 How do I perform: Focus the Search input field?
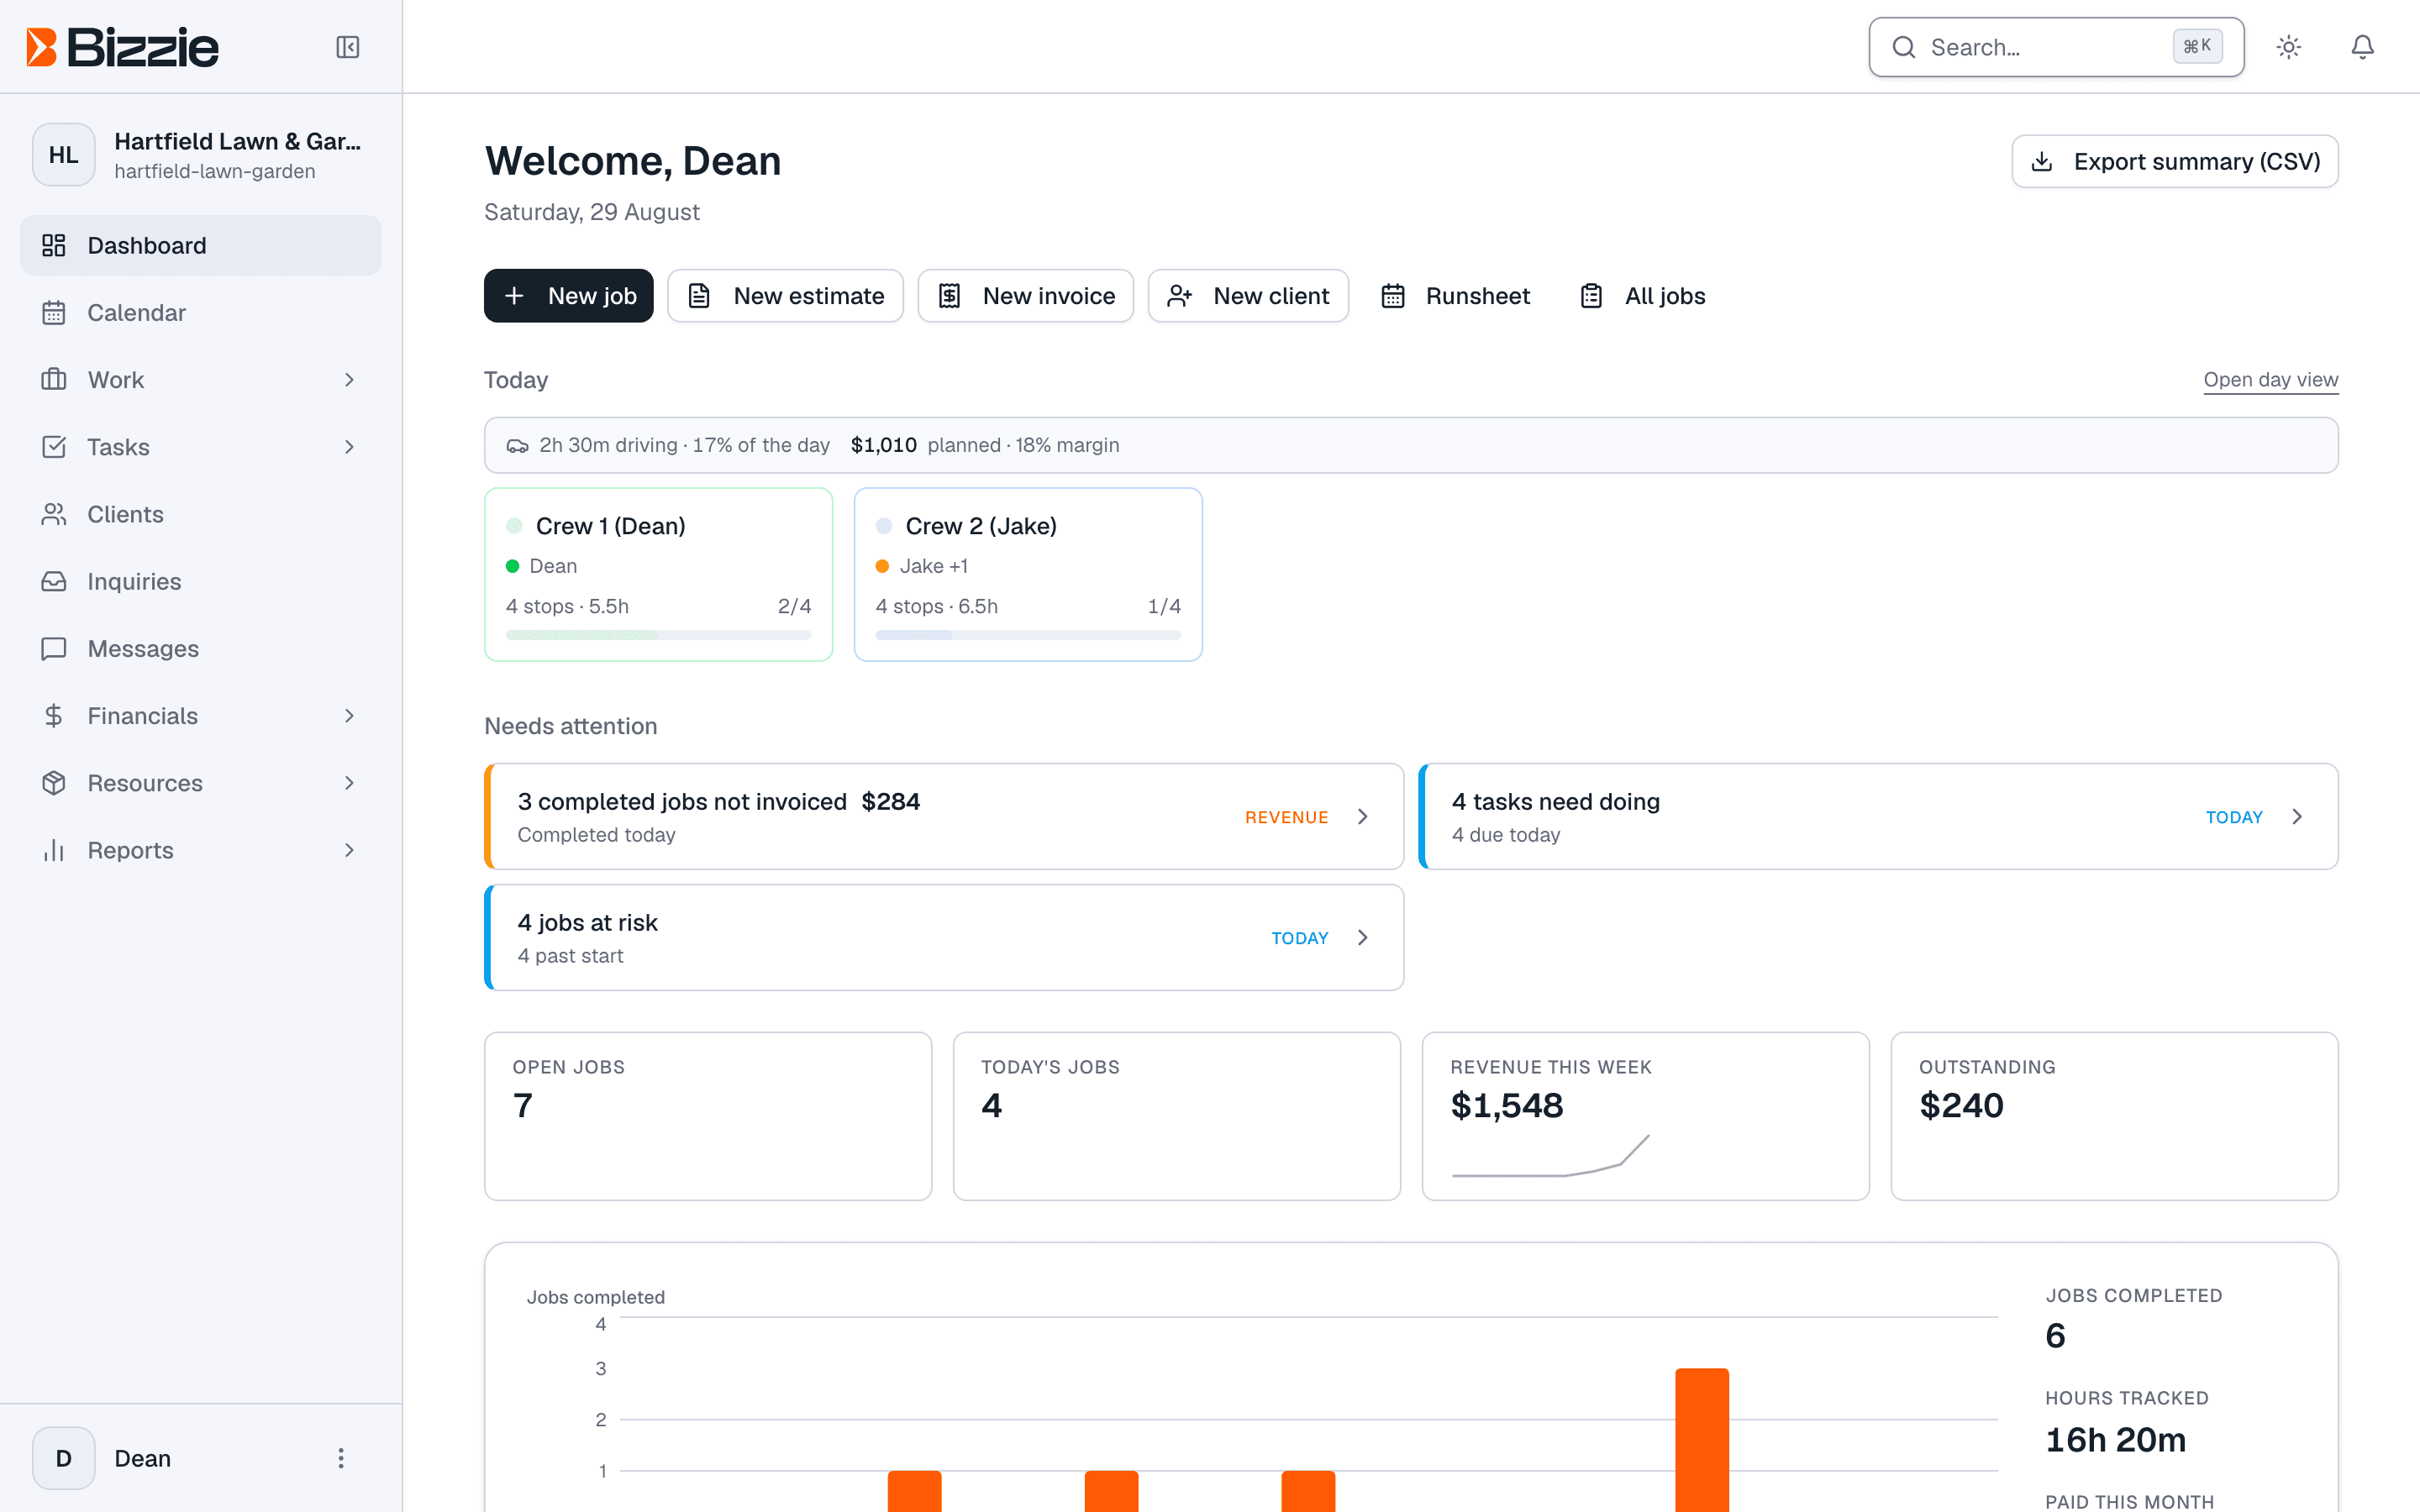click(x=2056, y=47)
